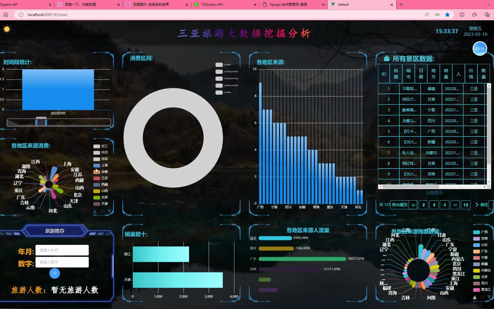The image size is (494, 309).
Task: Click the blue search button under 数字
Action: pyautogui.click(x=55, y=273)
